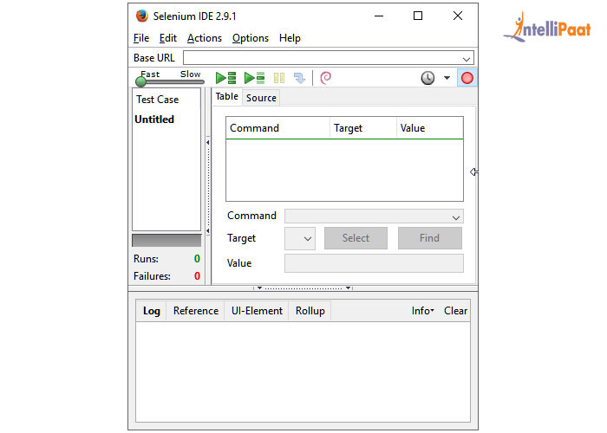Play the entire test suite

(225, 78)
